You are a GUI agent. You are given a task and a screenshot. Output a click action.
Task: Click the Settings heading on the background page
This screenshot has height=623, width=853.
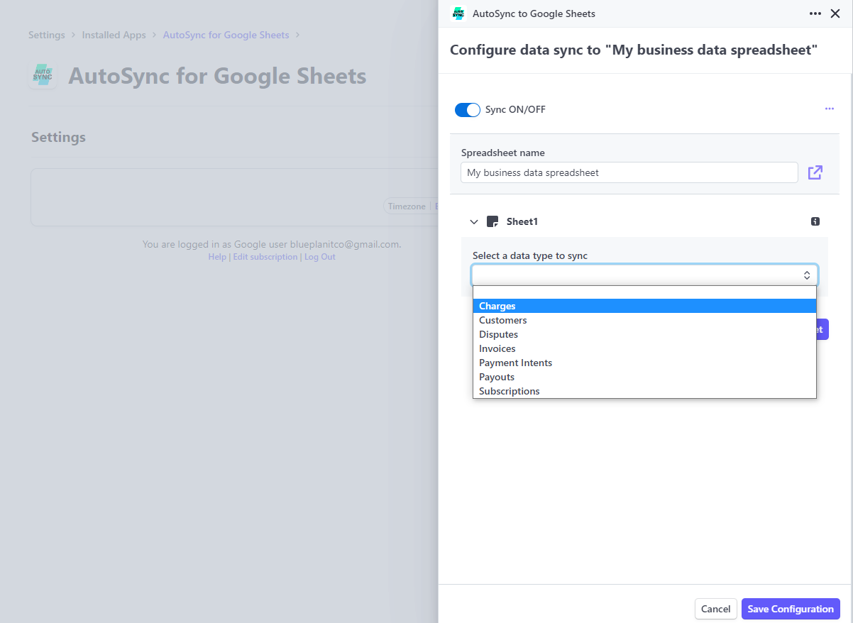click(58, 137)
